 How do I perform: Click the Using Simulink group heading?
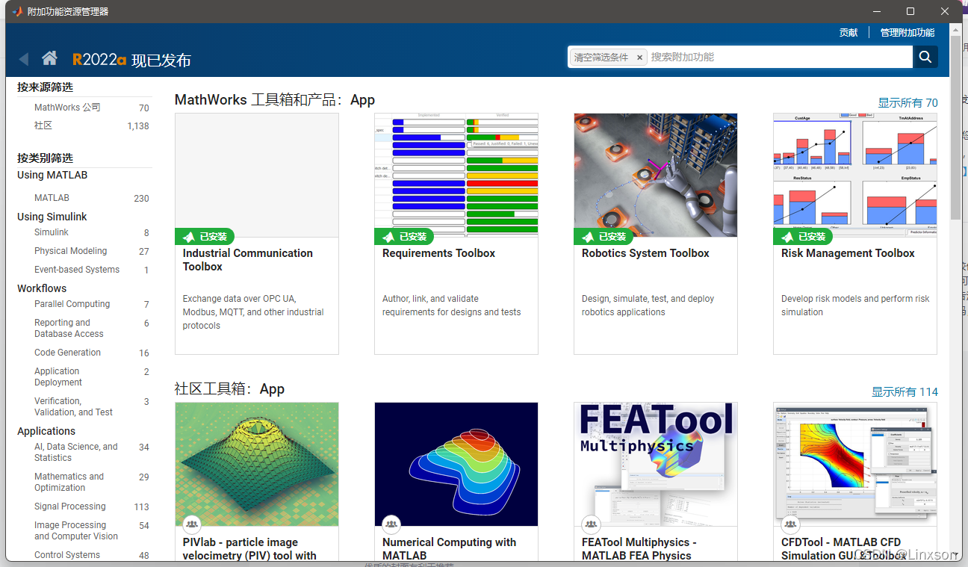tap(52, 217)
